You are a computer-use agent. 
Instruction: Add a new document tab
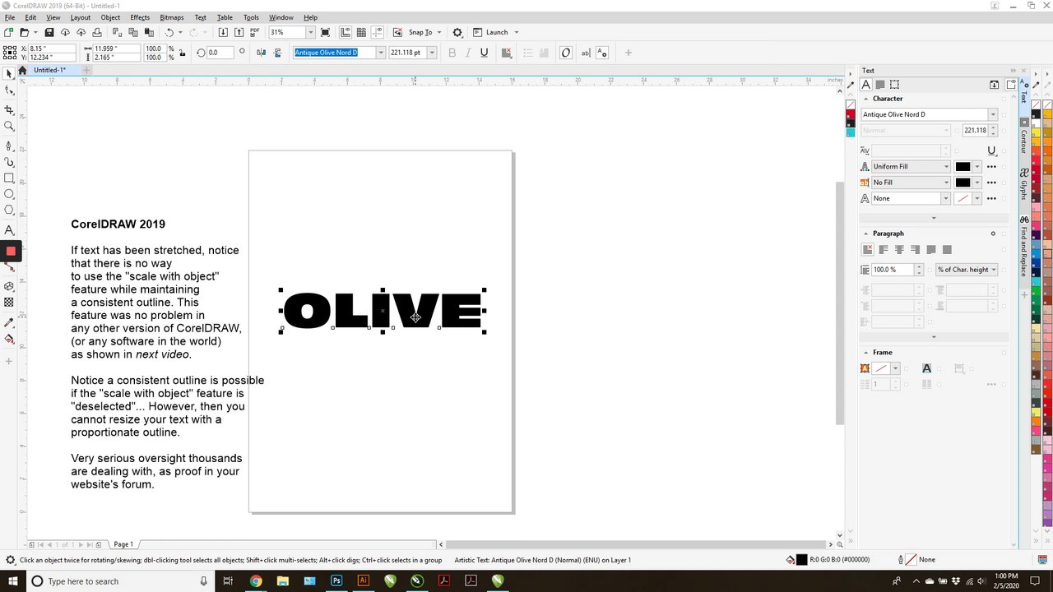(86, 70)
